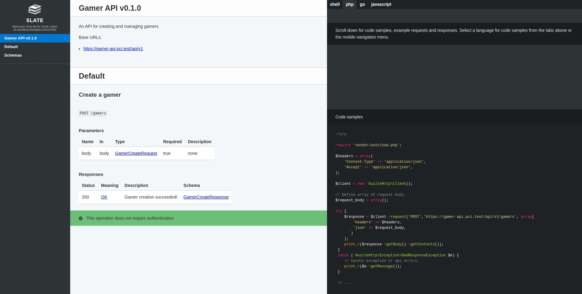
Task: Click the $response = $client->request code line
Action: pos(439,217)
